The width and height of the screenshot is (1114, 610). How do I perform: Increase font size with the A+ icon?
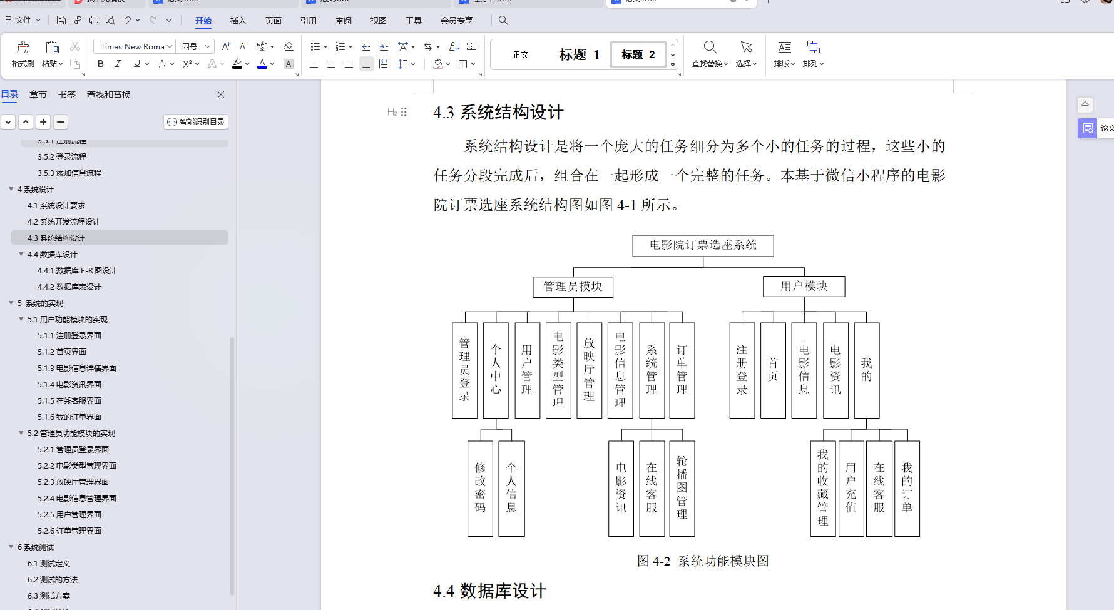click(x=227, y=46)
